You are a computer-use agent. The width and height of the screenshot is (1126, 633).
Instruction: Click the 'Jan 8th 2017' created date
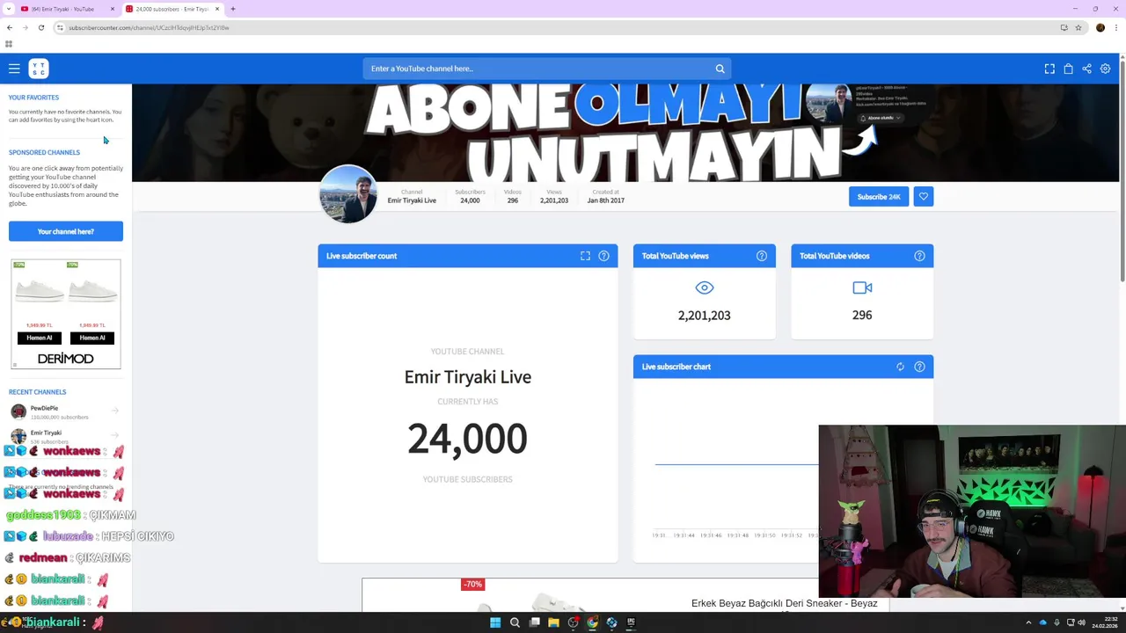pyautogui.click(x=606, y=200)
